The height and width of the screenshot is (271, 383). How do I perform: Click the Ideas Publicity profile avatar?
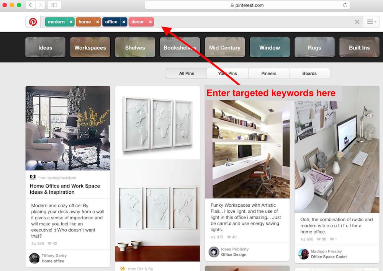pyautogui.click(x=214, y=252)
